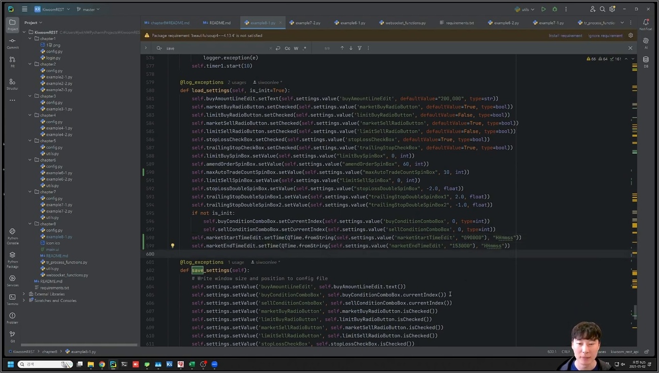Click the Windows taskbar search box

[45, 364]
